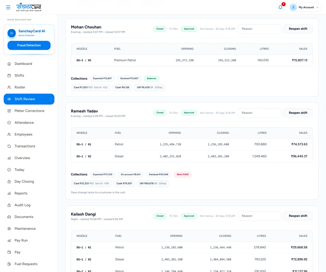Expand the My Account dropdown

[x=306, y=7]
